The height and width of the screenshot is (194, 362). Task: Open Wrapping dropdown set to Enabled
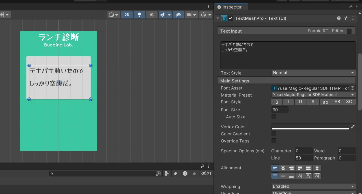click(314, 186)
